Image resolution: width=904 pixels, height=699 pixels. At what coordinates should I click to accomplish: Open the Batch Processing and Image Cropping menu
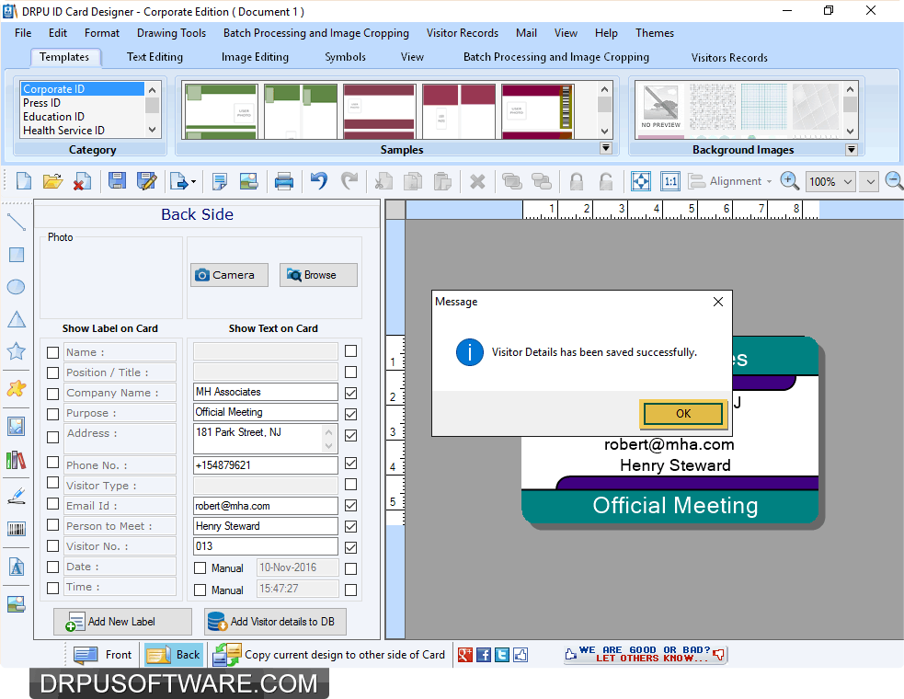pyautogui.click(x=315, y=33)
